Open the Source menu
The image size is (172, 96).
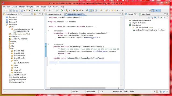(x=14, y=7)
